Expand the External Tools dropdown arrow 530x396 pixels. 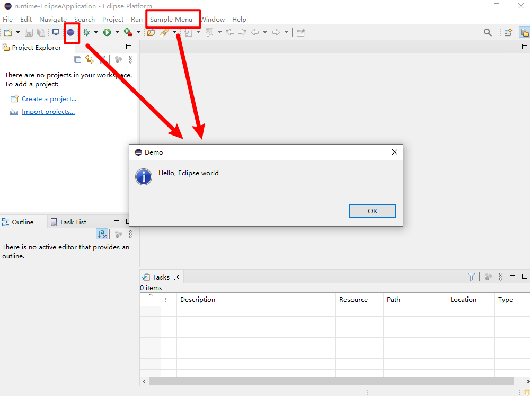point(138,32)
